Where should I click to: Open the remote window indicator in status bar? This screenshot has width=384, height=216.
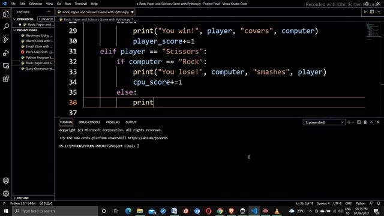[x=4, y=203]
